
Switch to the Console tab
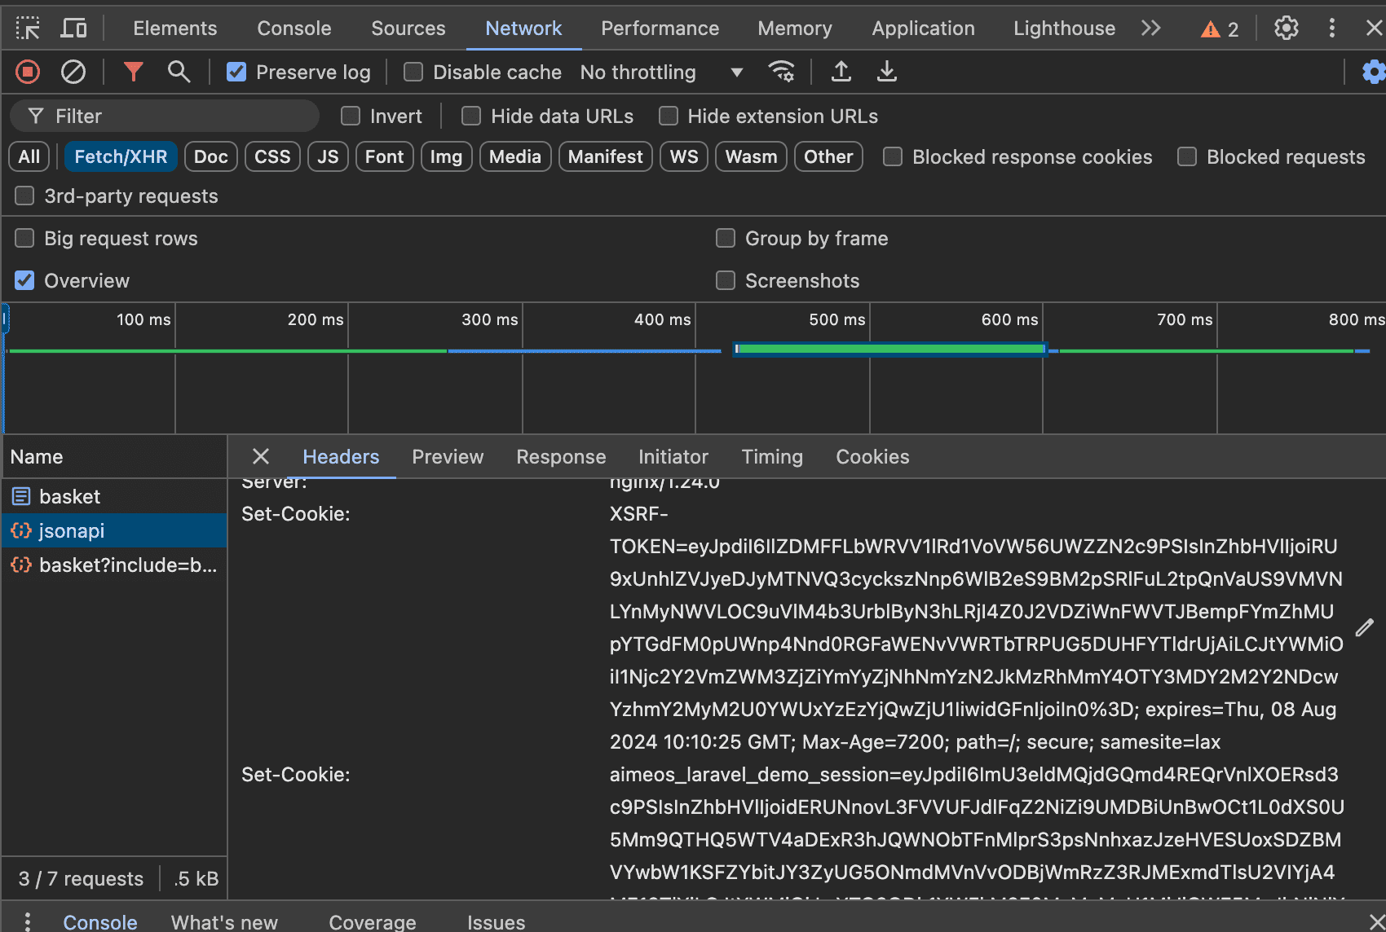(x=294, y=29)
